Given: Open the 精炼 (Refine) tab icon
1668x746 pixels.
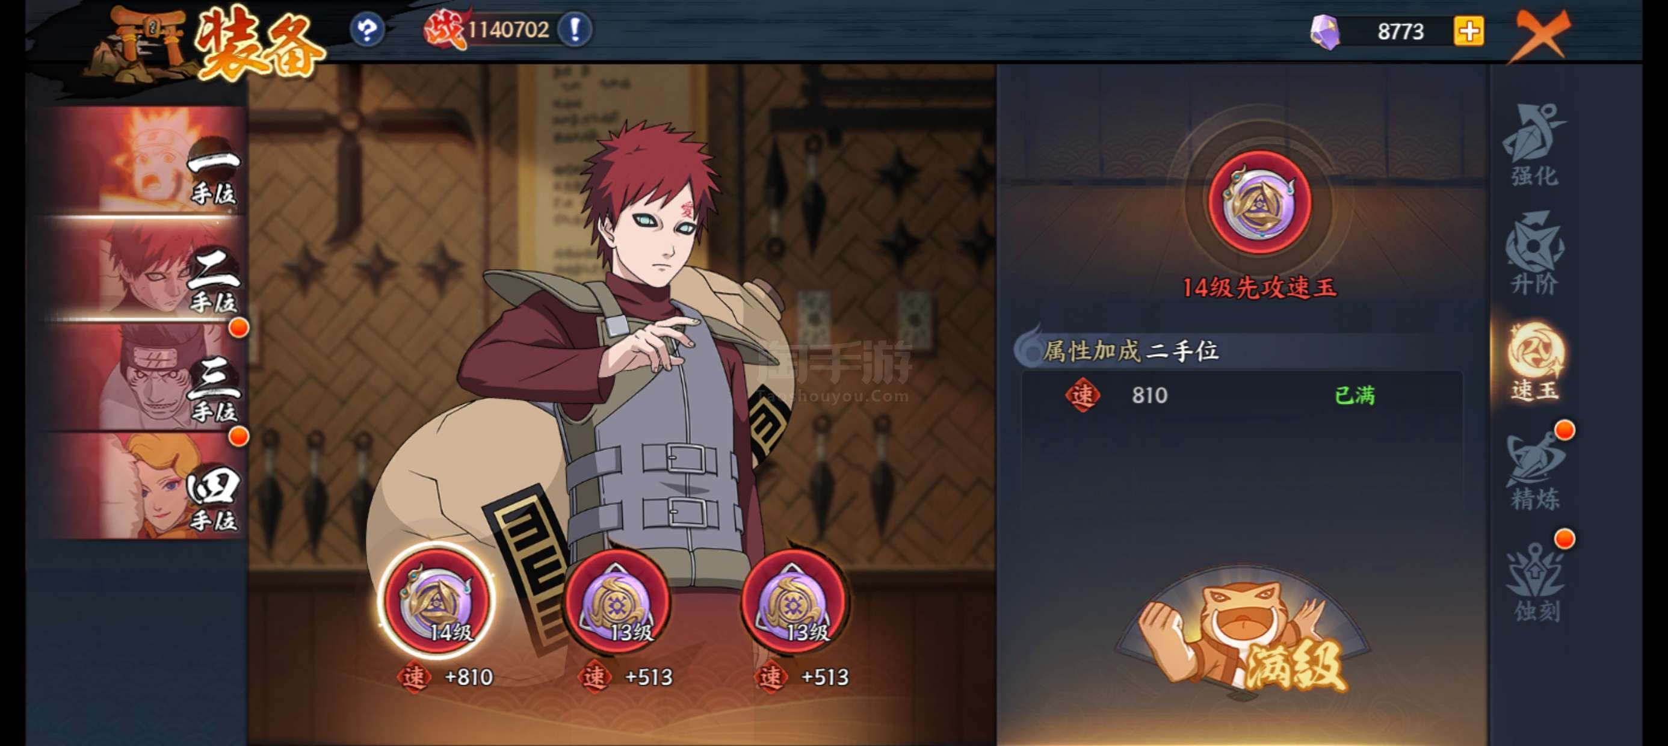Looking at the screenshot, I should point(1534,470).
